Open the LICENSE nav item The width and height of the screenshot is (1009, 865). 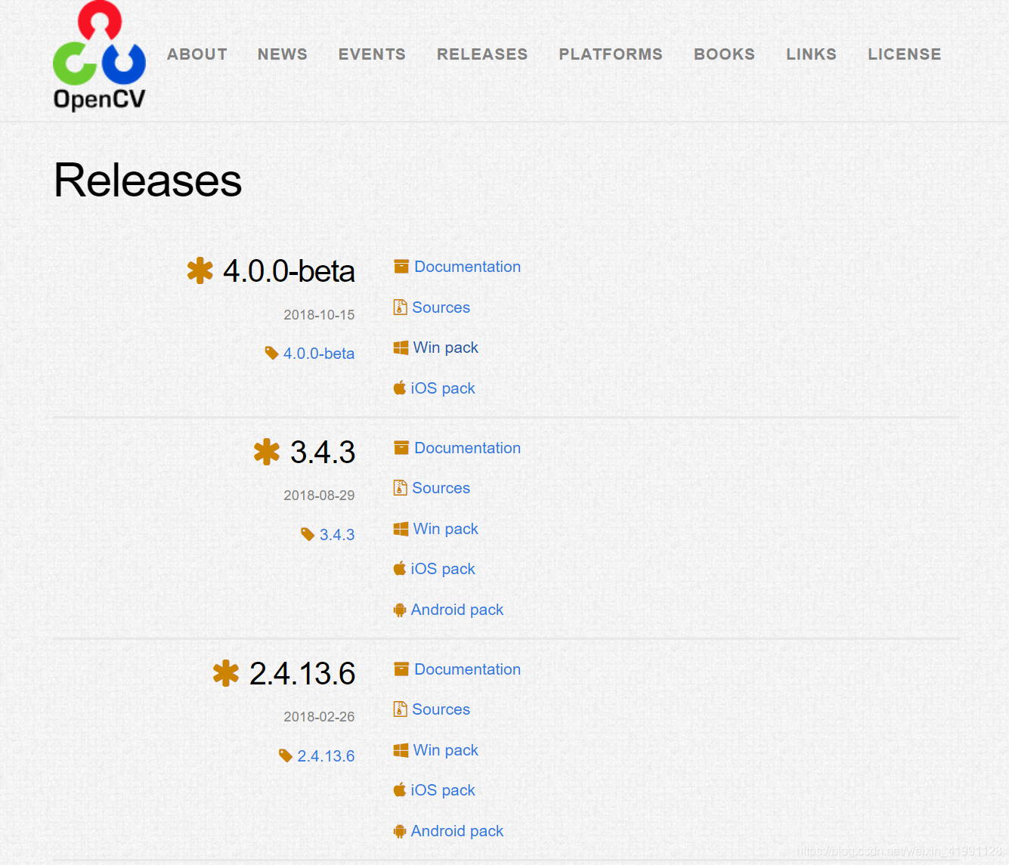[905, 54]
